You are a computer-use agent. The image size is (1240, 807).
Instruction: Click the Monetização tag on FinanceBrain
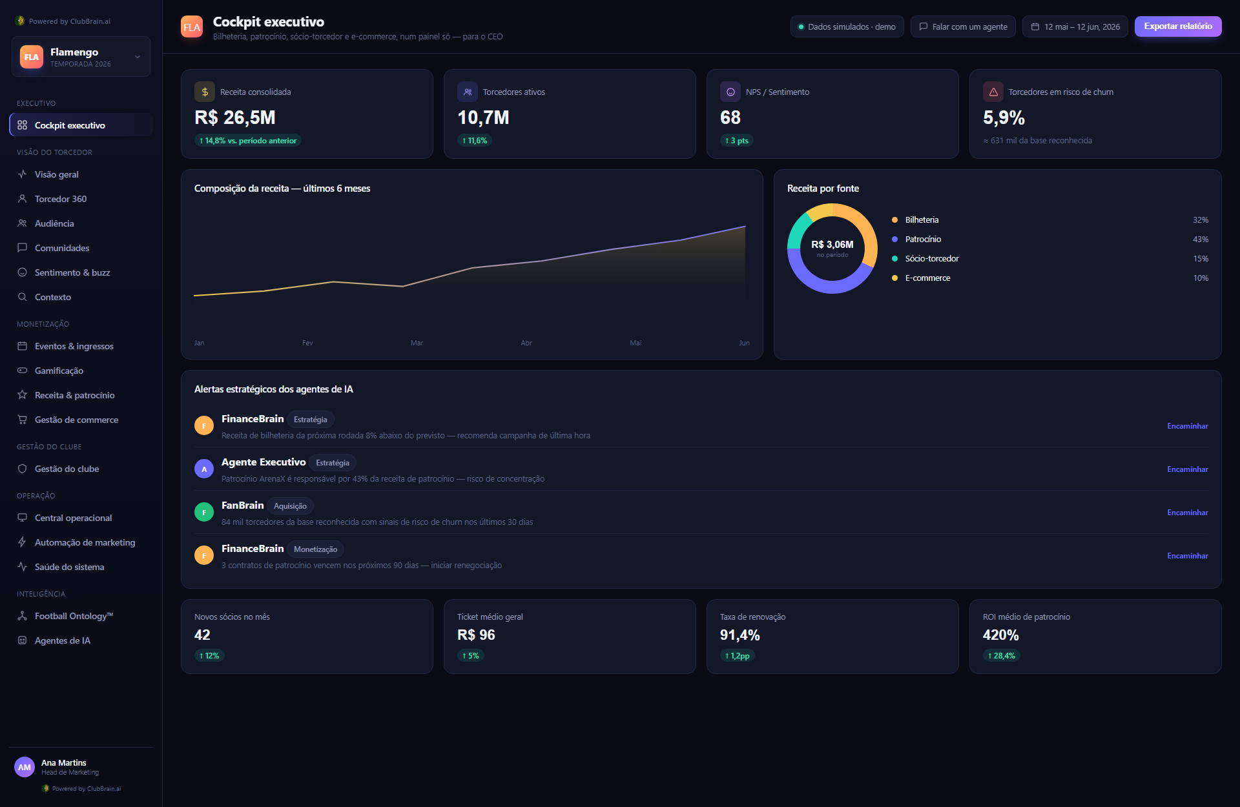pyautogui.click(x=315, y=549)
